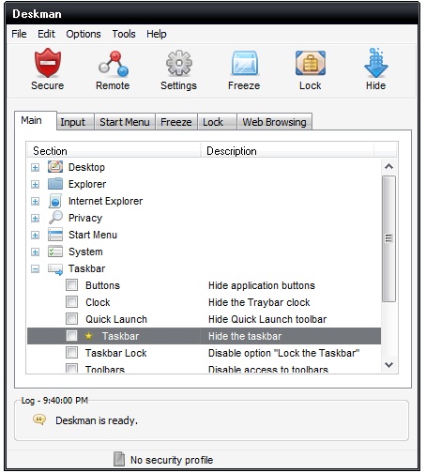Select 'Hide the Traybar clock' description
This screenshot has width=426, height=473.
(259, 302)
